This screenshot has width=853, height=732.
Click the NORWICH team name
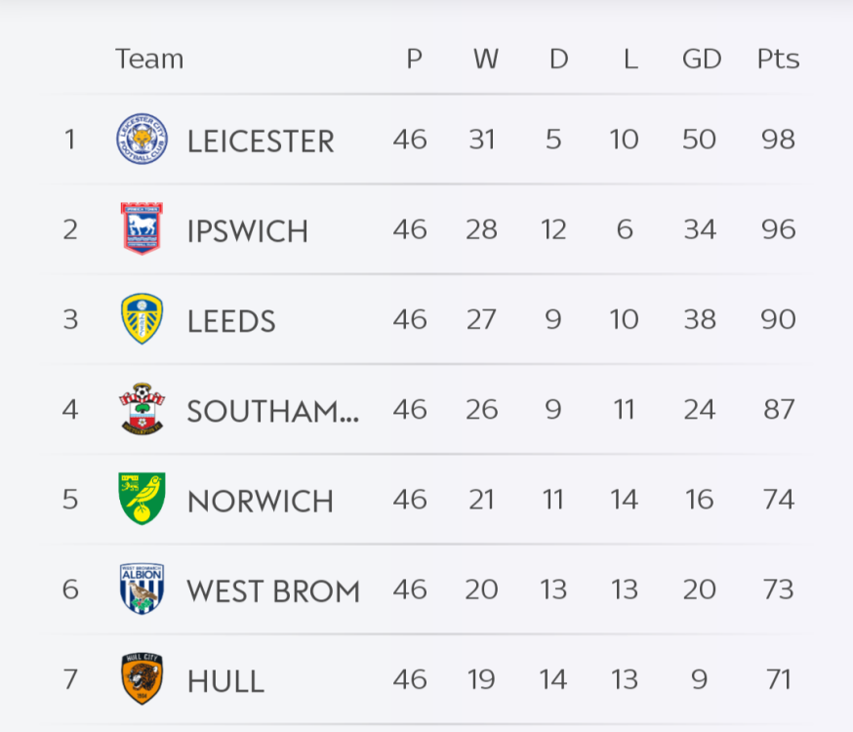[261, 501]
